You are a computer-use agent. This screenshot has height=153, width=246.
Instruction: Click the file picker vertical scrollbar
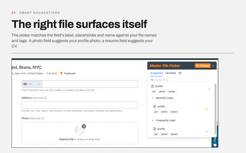[x=215, y=109]
